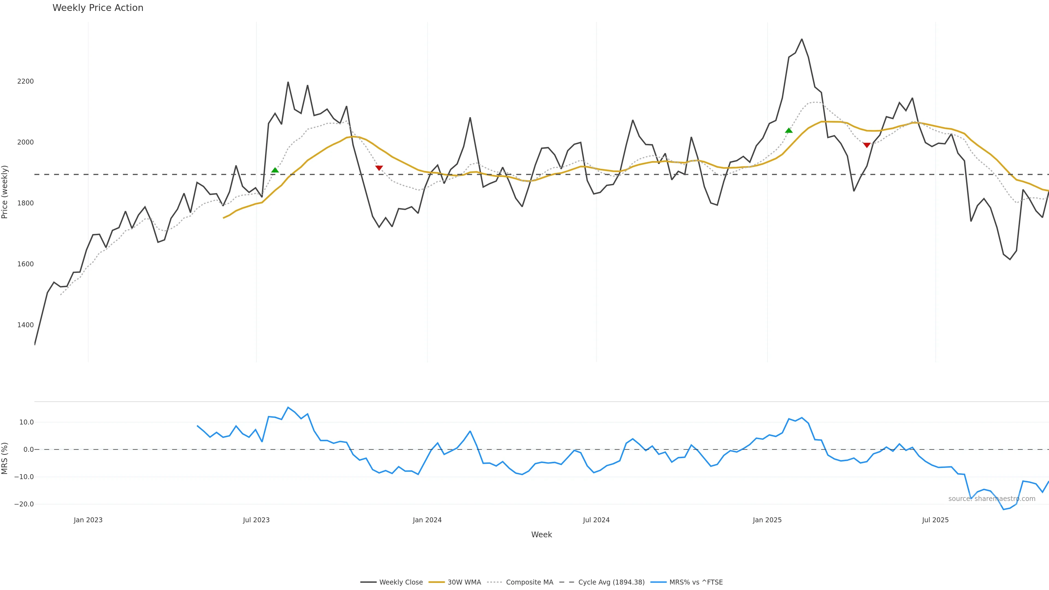1049x590 pixels.
Task: Open the source sharemaestro.com watermark link
Action: click(x=992, y=499)
